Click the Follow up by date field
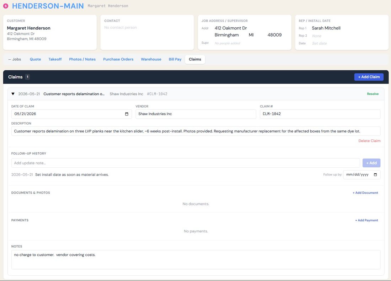Screen dimensions: 391x281 click(x=362, y=175)
